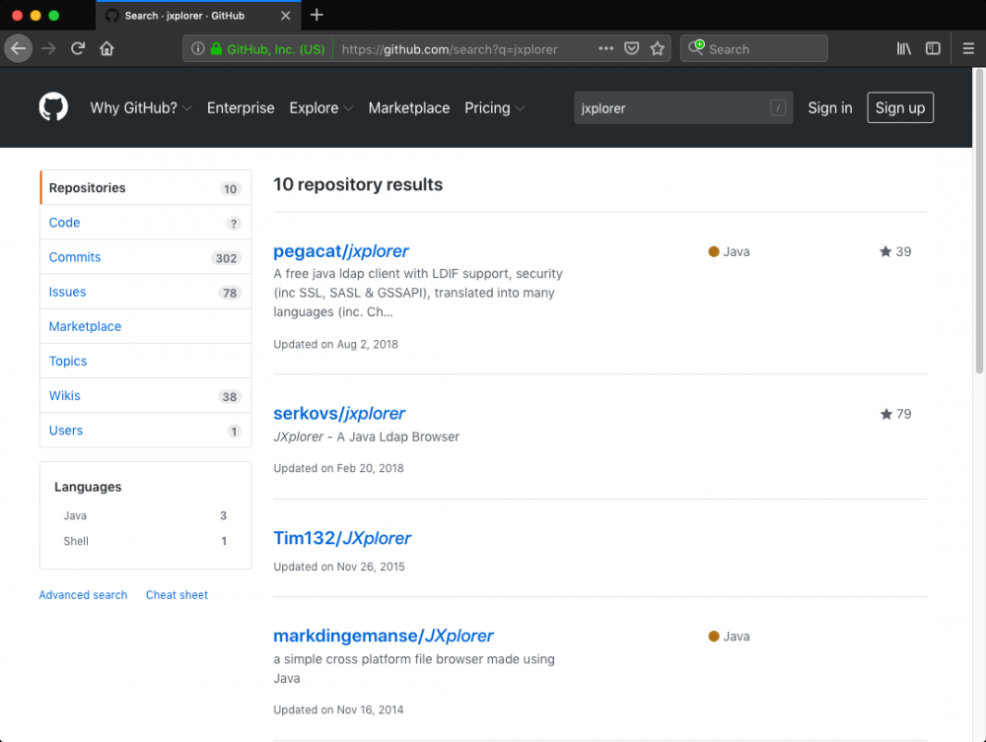
Task: Open the Pocket save icon
Action: tap(632, 48)
